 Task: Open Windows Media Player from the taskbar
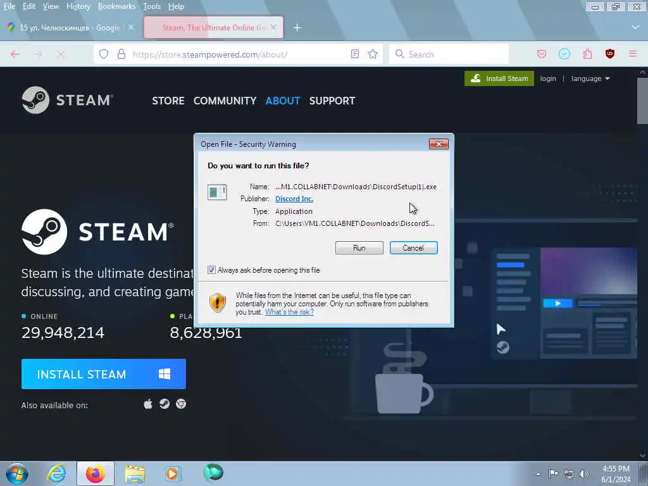(x=173, y=473)
